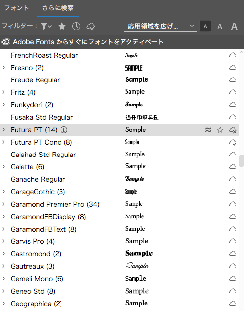244x311 pixels.
Task: Choose medium sample size A button
Action: click(220, 26)
